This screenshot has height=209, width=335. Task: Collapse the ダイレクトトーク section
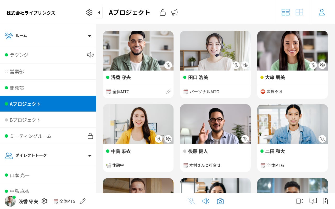pos(90,155)
